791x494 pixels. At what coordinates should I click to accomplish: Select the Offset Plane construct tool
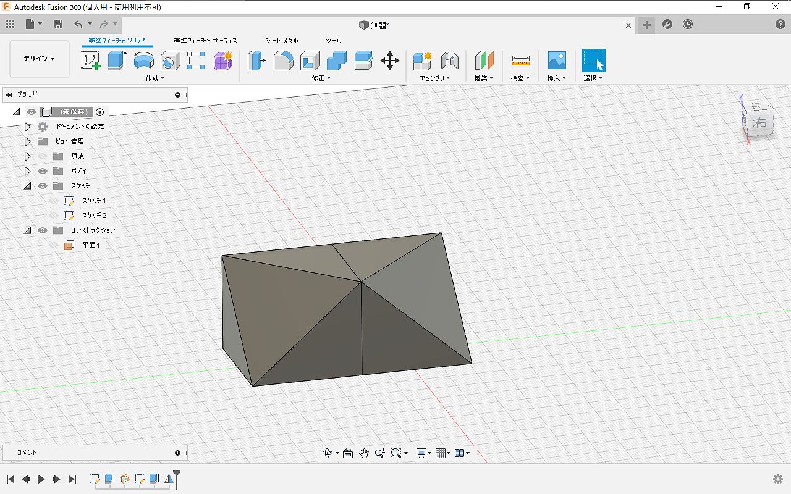[484, 61]
